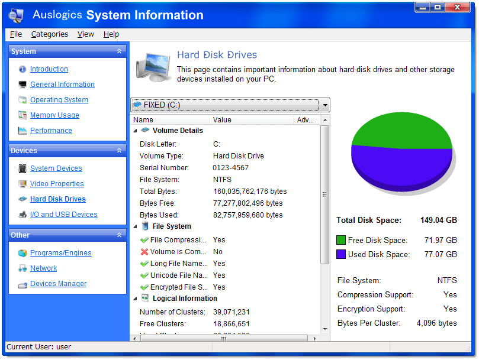Click the General Information monitor icon
This screenshot has width=479, height=360.
22,85
